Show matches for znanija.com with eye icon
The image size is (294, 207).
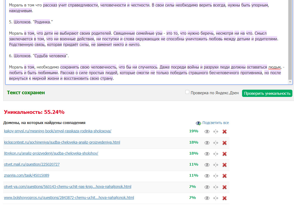pyautogui.click(x=207, y=176)
